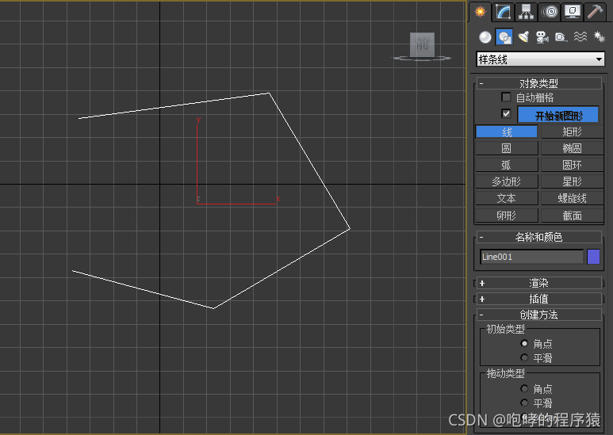
Task: Open the object color swatch
Action: [593, 257]
